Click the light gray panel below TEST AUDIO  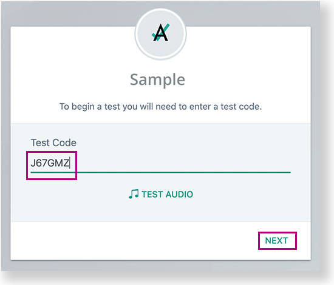coord(160,210)
